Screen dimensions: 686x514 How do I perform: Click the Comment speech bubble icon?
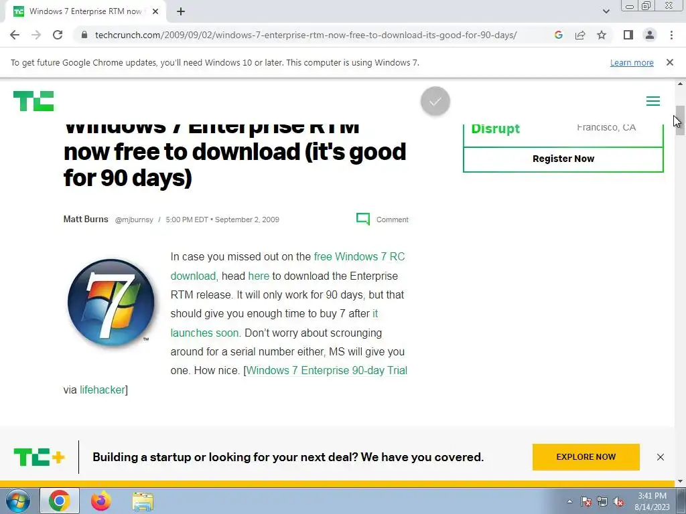tap(363, 219)
